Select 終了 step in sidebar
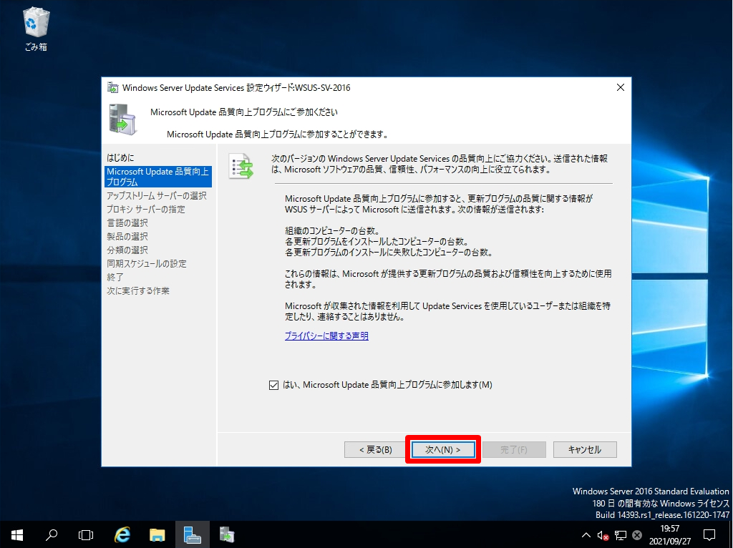 point(115,277)
